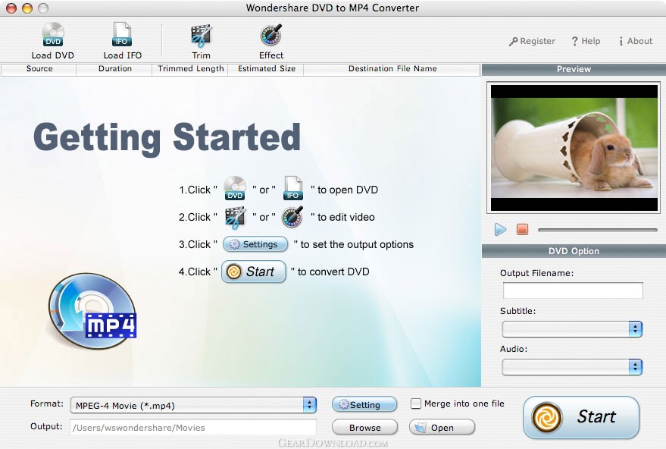Click the preview playback progress slider

coord(598,230)
